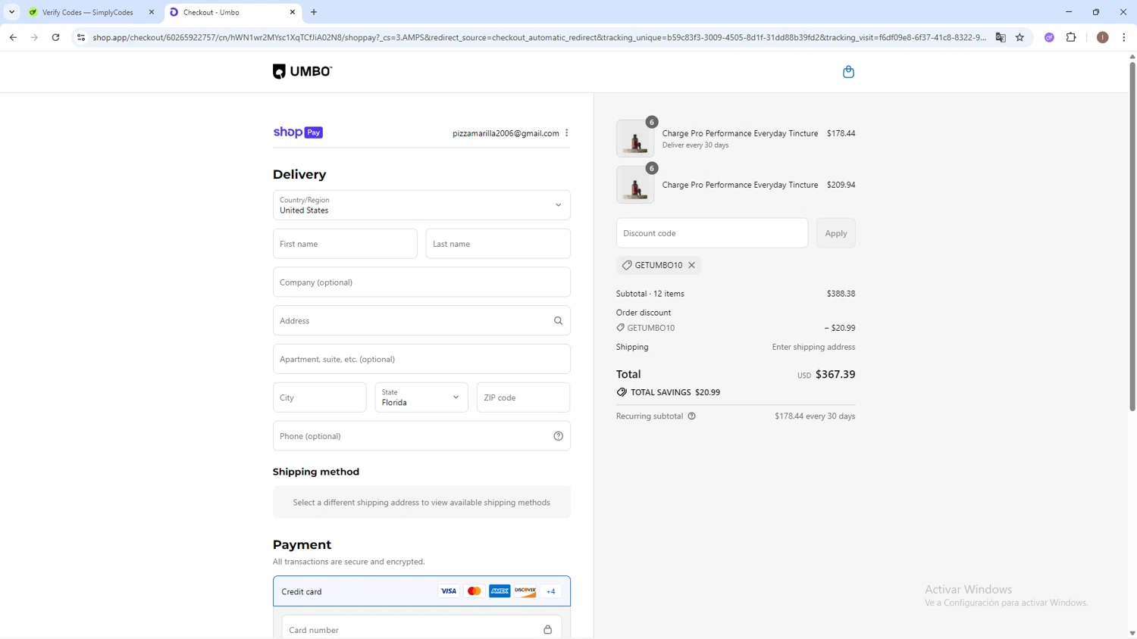The image size is (1137, 639).
Task: Go back in browser
Action: pos(13,37)
